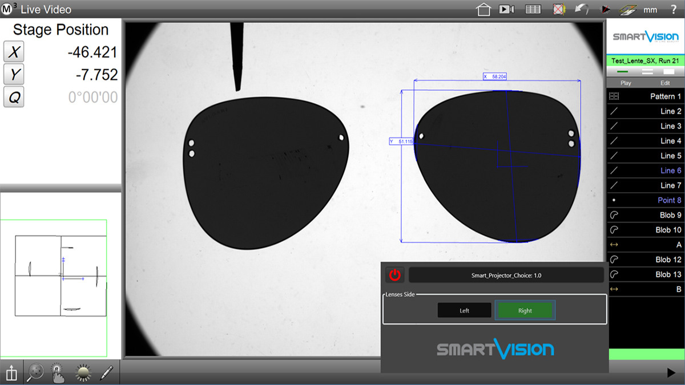
Task: Select the double-line list view mode
Action: 647,71
